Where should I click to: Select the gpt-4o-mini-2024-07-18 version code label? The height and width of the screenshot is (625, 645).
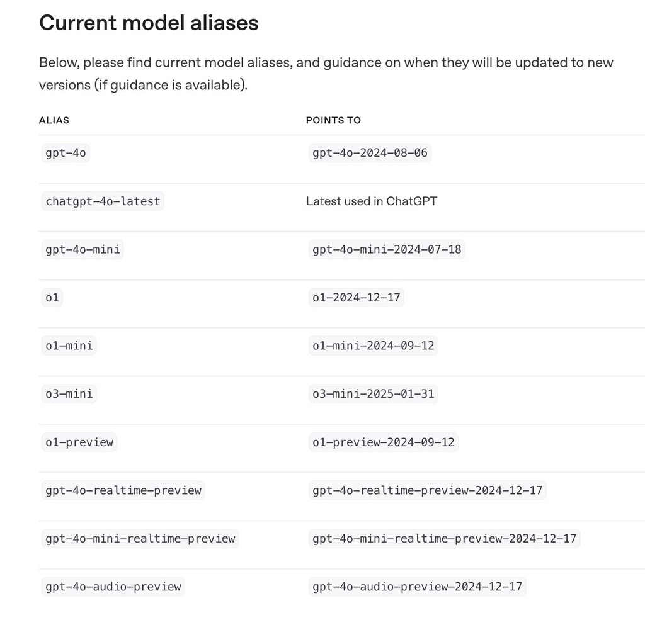tap(387, 249)
